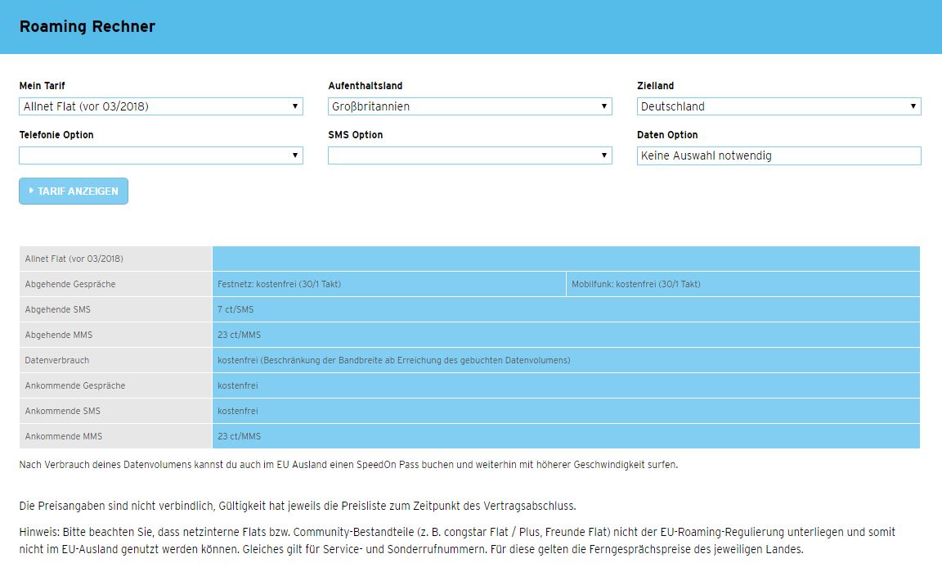Click the Roaming Rechner heading
Image resolution: width=942 pixels, height=581 pixels.
coord(87,26)
